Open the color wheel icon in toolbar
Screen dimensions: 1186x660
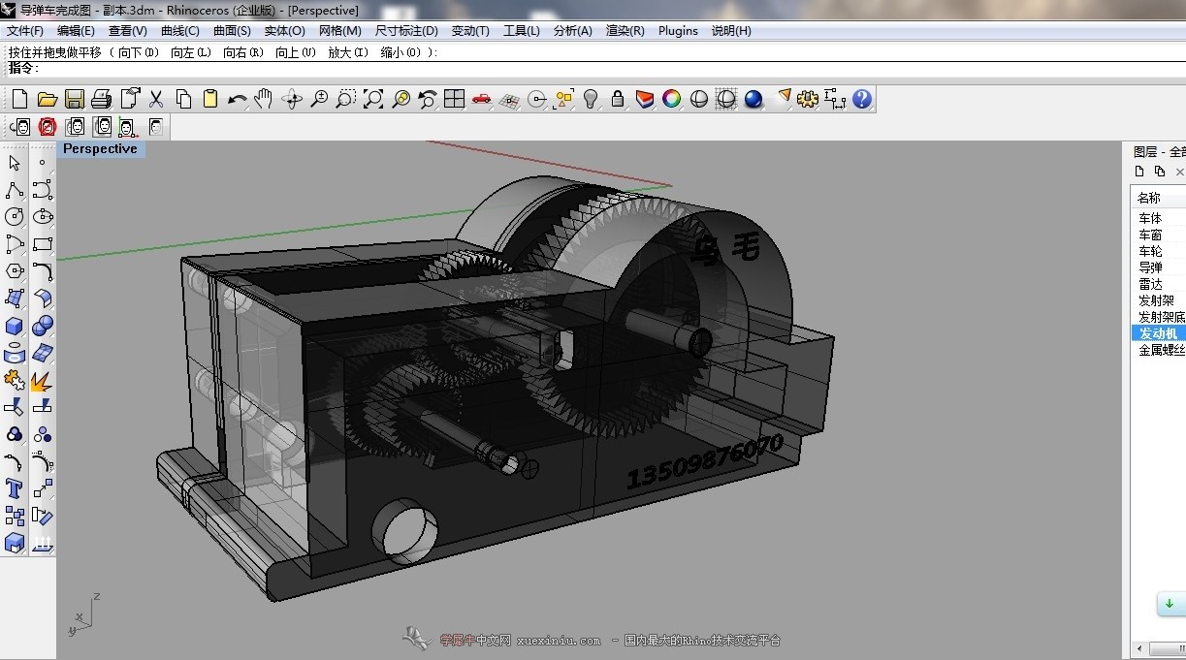[671, 99]
